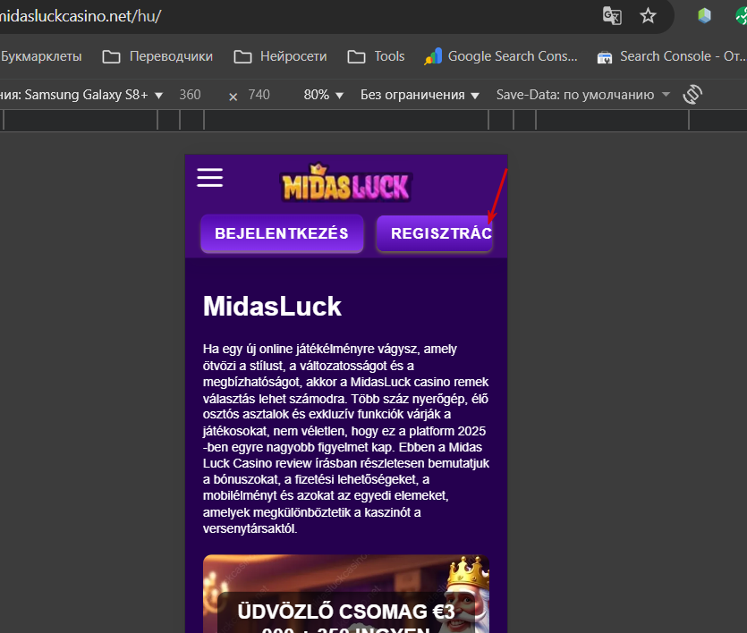Open the cube-shaped browser extension icon
747x633 pixels.
(x=704, y=16)
